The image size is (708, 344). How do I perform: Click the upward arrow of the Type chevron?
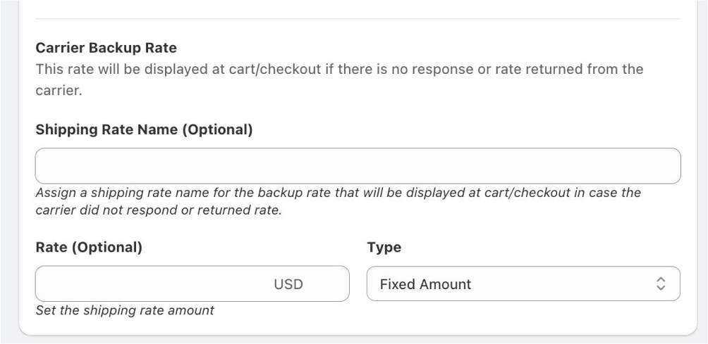(x=661, y=279)
